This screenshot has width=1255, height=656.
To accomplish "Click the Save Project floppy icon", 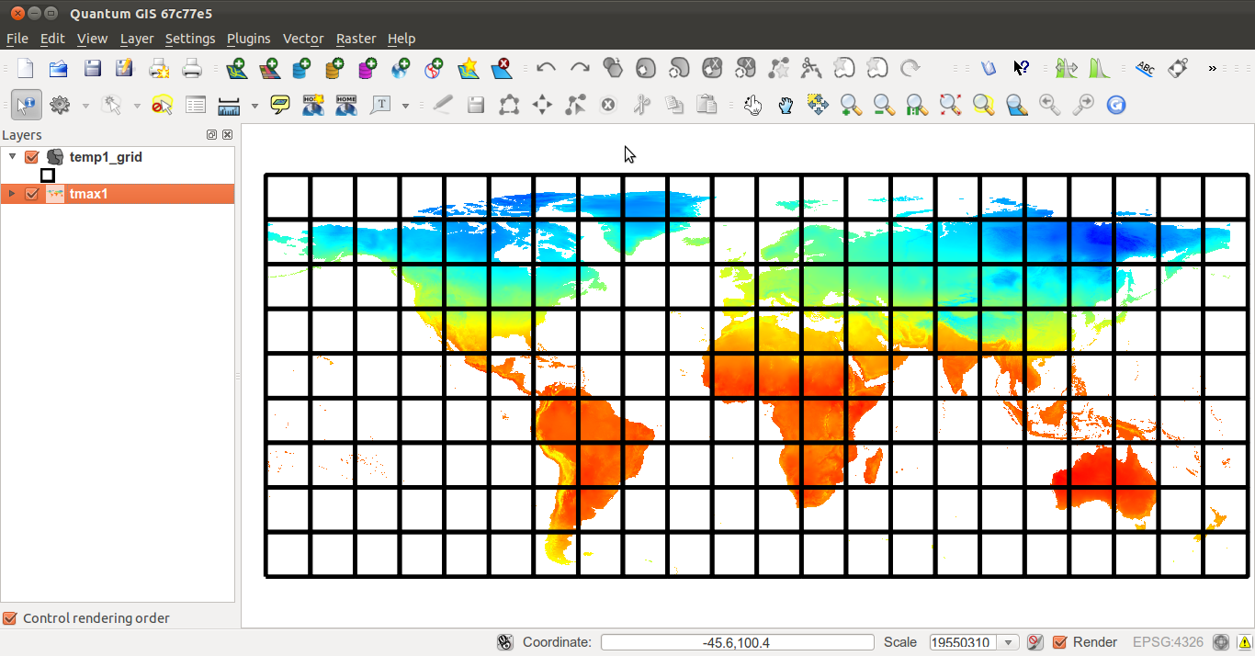I will tap(92, 68).
